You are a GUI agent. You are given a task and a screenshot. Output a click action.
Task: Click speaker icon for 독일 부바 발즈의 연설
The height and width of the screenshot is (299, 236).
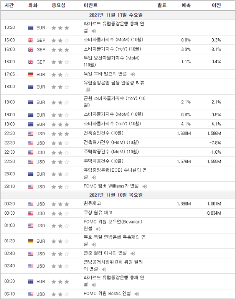click(x=133, y=74)
